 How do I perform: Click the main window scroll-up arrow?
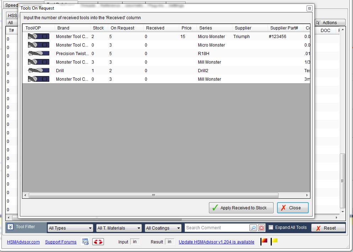(342, 30)
